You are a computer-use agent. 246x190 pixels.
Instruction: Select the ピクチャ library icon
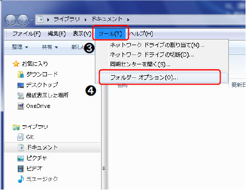click(20, 158)
